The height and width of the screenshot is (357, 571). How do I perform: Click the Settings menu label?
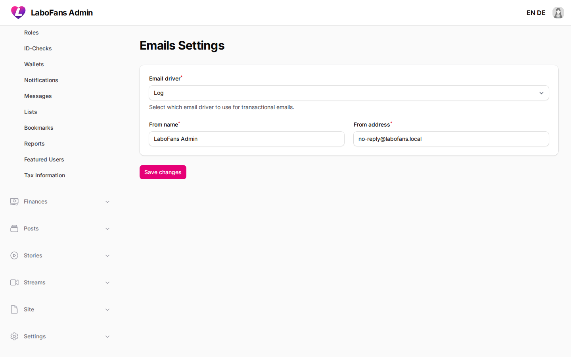[35, 336]
